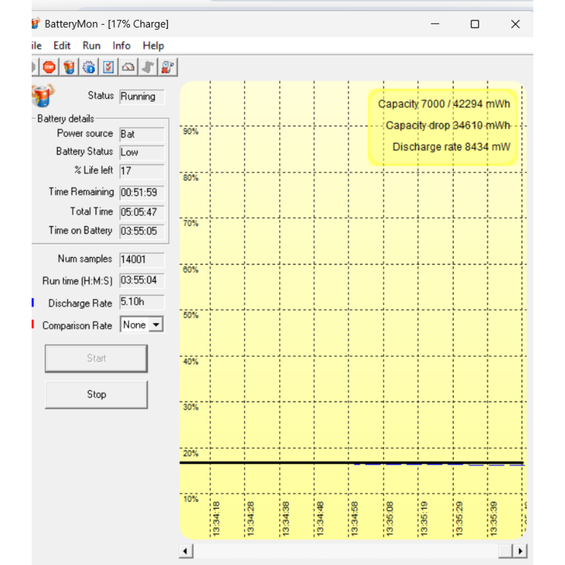Open the Run menu
This screenshot has height=565, width=565.
coord(92,46)
